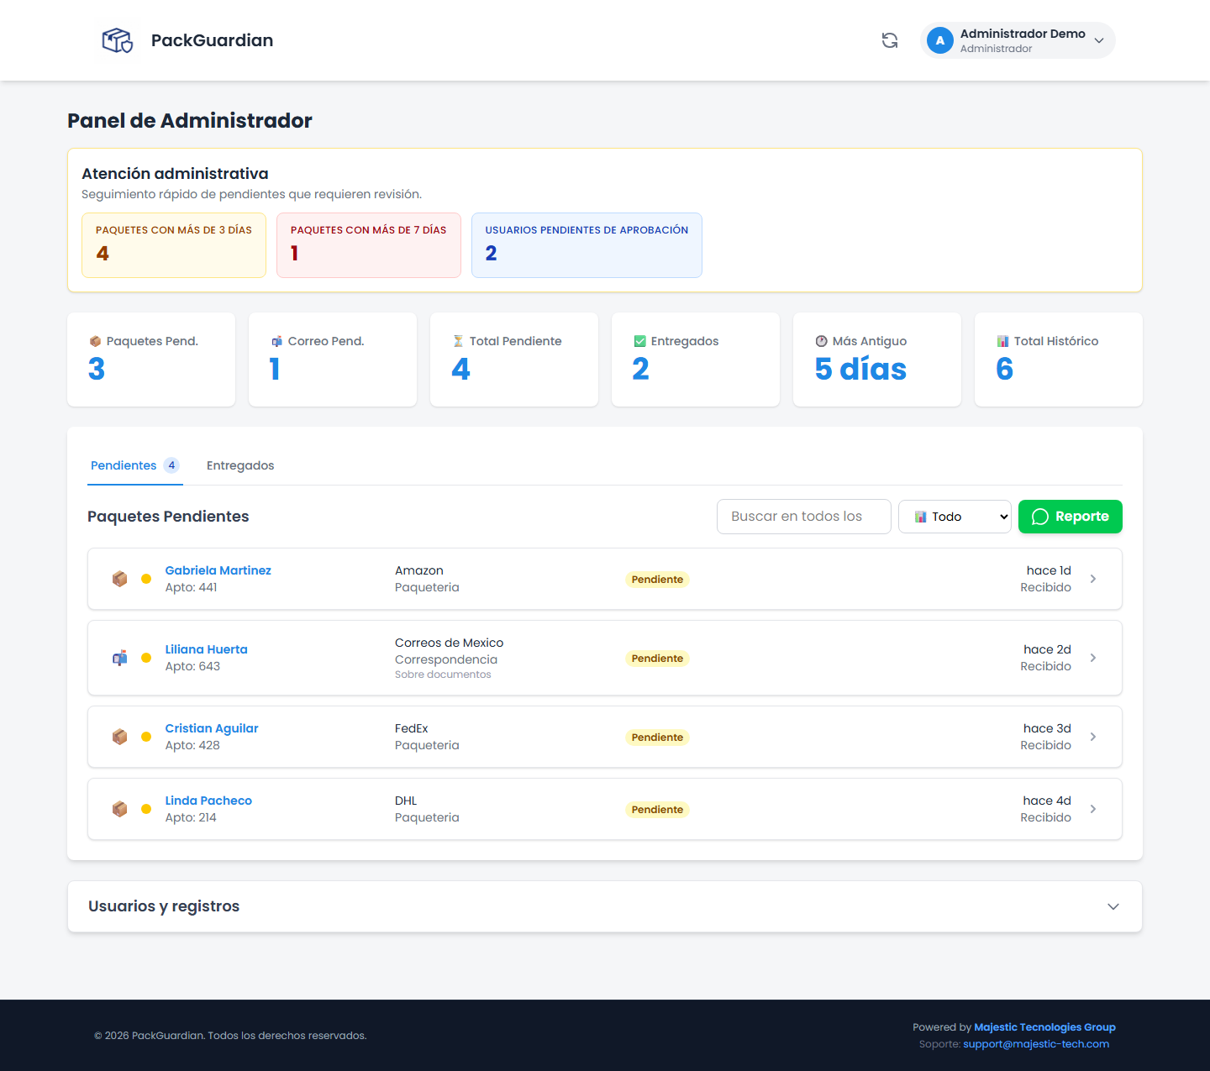Open the Todo filter dropdown

tap(955, 517)
